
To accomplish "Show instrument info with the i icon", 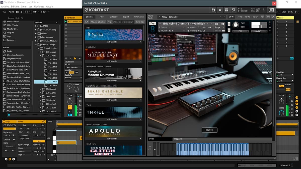I will 222,24.
